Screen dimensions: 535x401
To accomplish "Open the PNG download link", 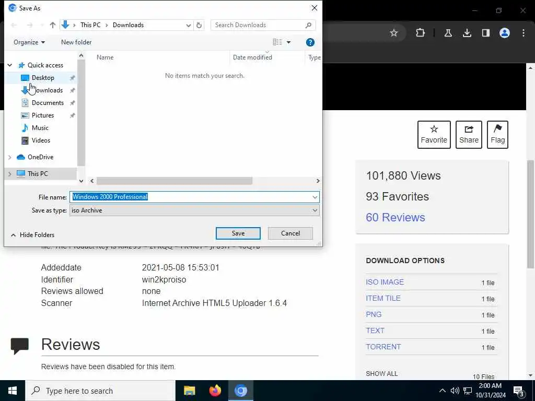I will [x=374, y=314].
